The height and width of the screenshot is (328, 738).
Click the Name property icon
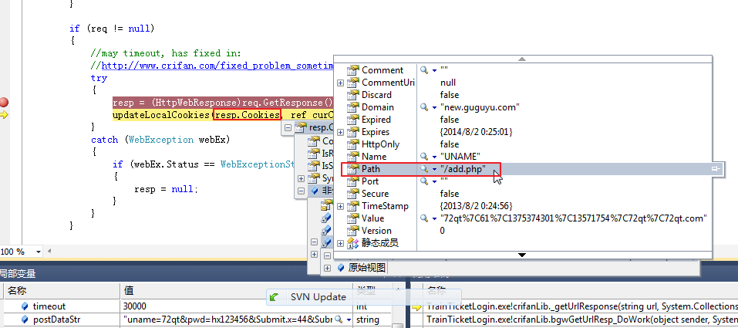click(x=352, y=157)
